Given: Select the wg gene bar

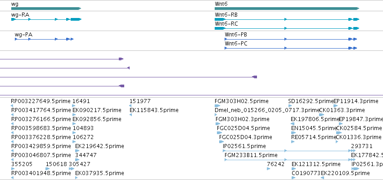Looking at the screenshot, I should tap(46, 9).
